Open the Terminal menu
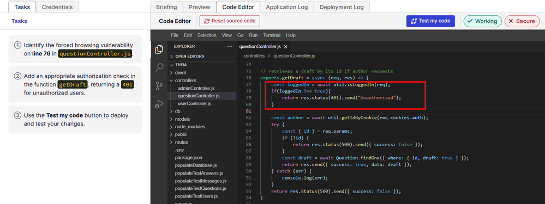Screen dimensions: 545x204 pyautogui.click(x=272, y=35)
